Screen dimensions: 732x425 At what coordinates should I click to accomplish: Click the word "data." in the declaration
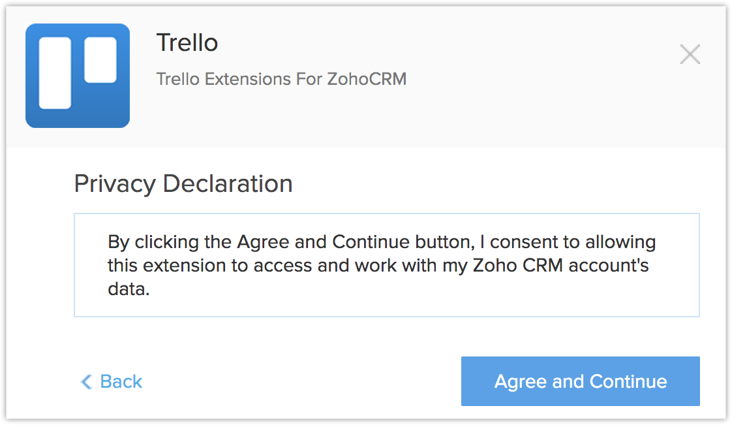point(129,289)
